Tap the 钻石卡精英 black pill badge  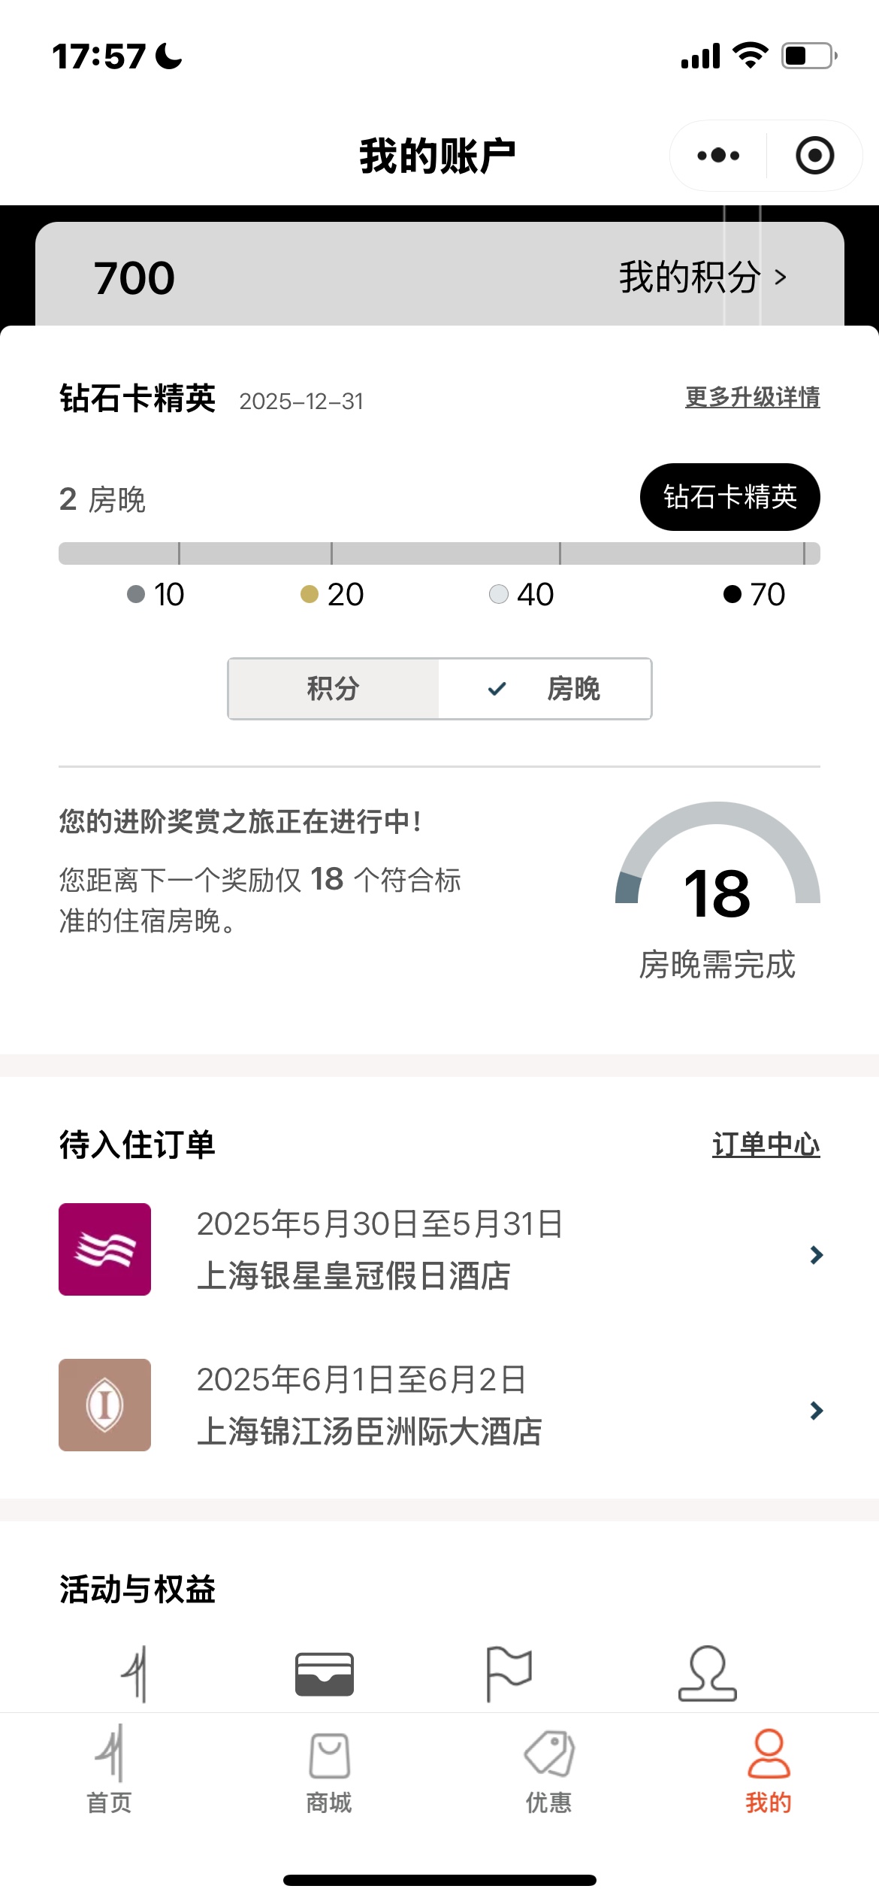coord(729,497)
